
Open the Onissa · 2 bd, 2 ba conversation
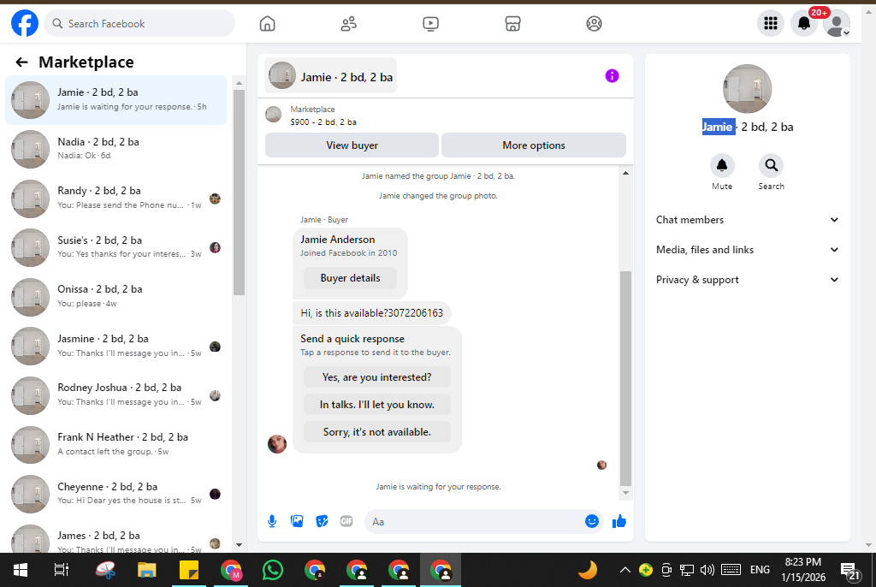pos(116,296)
